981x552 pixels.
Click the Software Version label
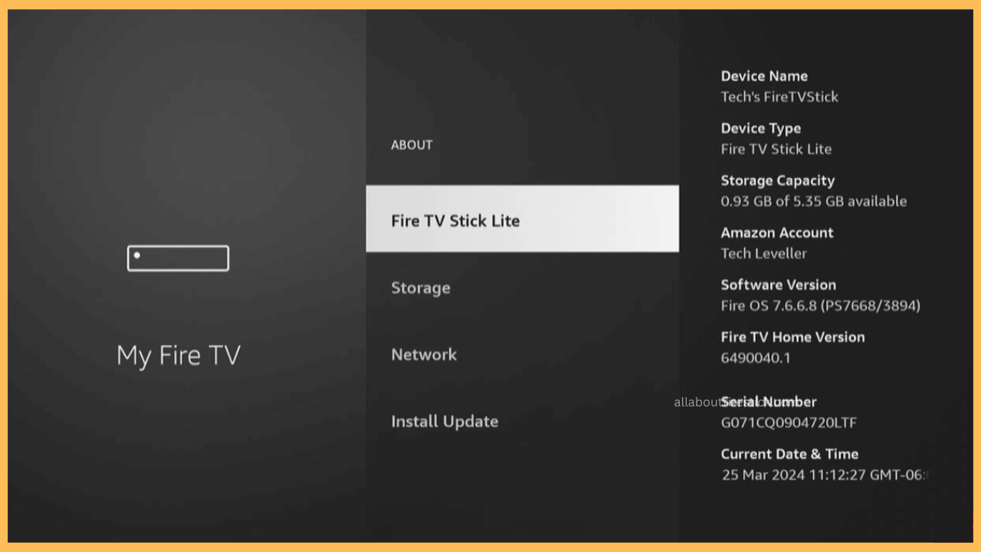click(x=779, y=284)
